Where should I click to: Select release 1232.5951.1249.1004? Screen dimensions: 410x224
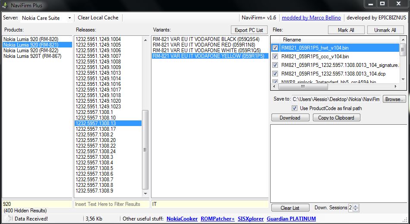108,39
